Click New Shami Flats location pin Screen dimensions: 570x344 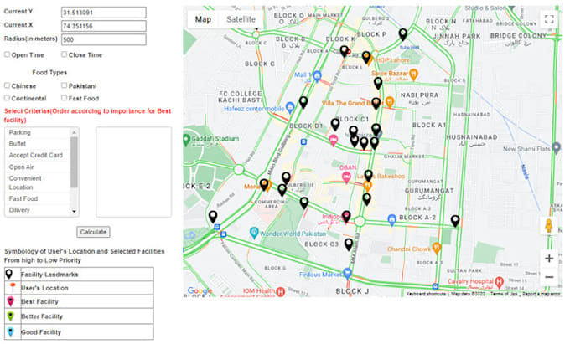(x=557, y=147)
